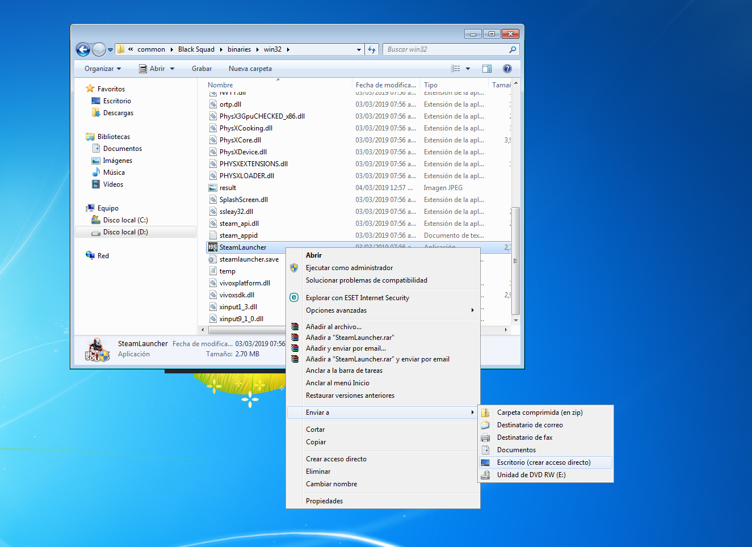The width and height of the screenshot is (752, 547).
Task: Click the Grabar toolbar button
Action: pos(201,69)
